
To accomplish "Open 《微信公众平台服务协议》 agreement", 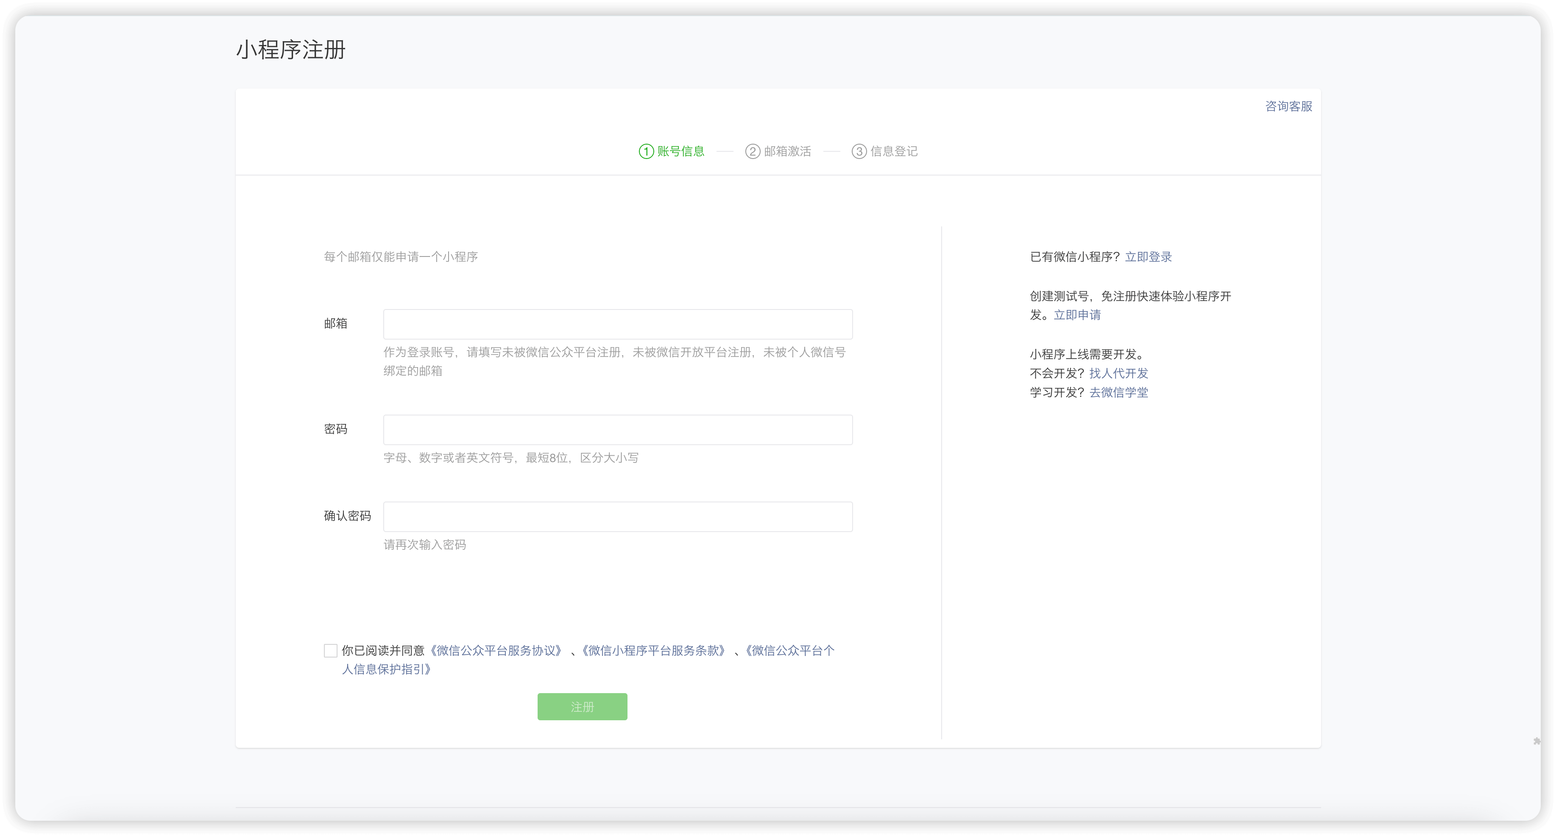I will [496, 651].
